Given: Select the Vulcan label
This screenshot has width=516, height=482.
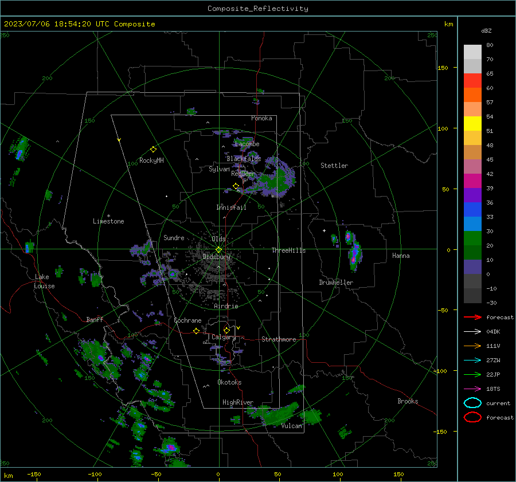Looking at the screenshot, I should tap(292, 426).
